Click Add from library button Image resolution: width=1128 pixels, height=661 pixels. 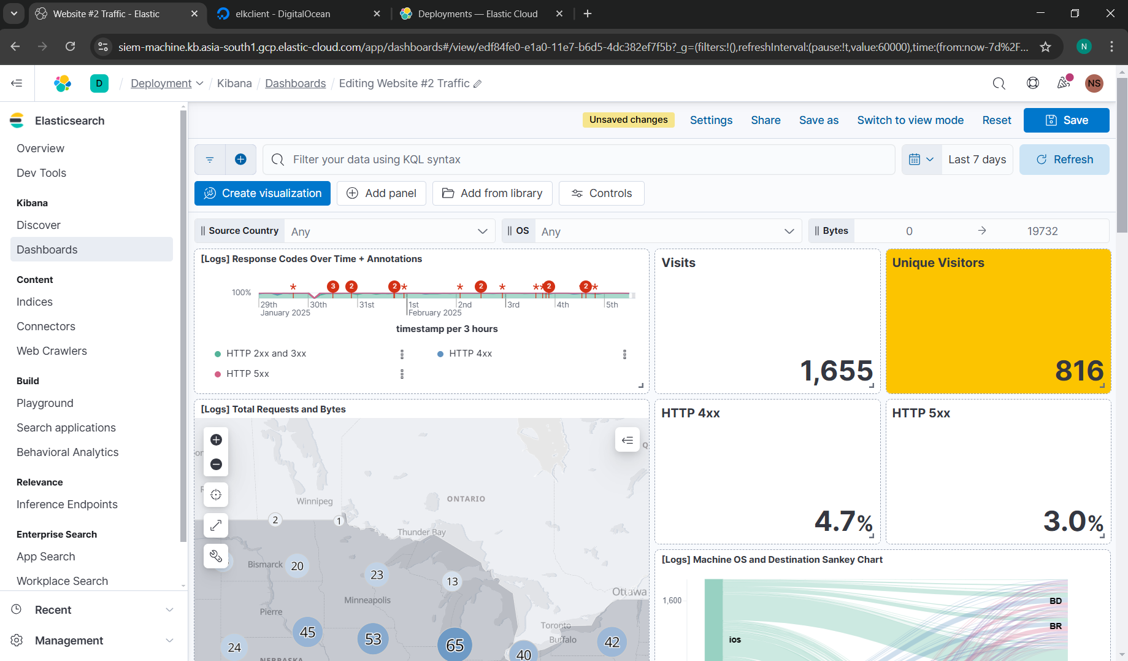click(x=492, y=193)
